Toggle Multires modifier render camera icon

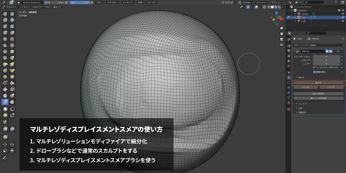(331, 51)
